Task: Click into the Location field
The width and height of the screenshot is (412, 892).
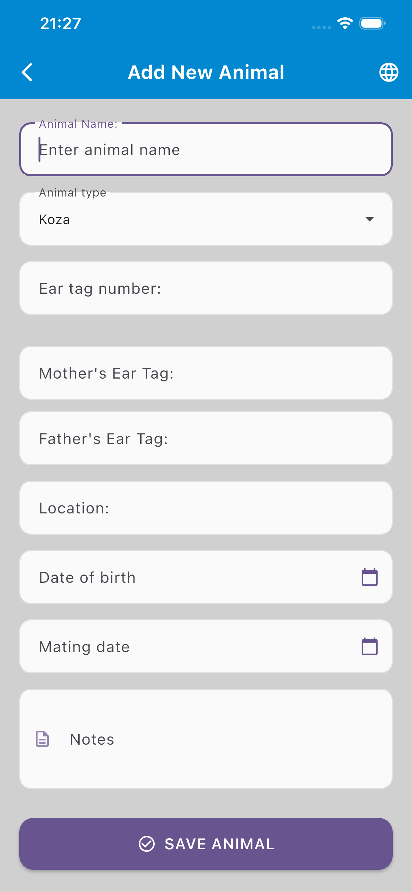Action: click(x=206, y=508)
